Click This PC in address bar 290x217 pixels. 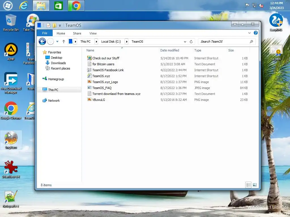(86, 42)
